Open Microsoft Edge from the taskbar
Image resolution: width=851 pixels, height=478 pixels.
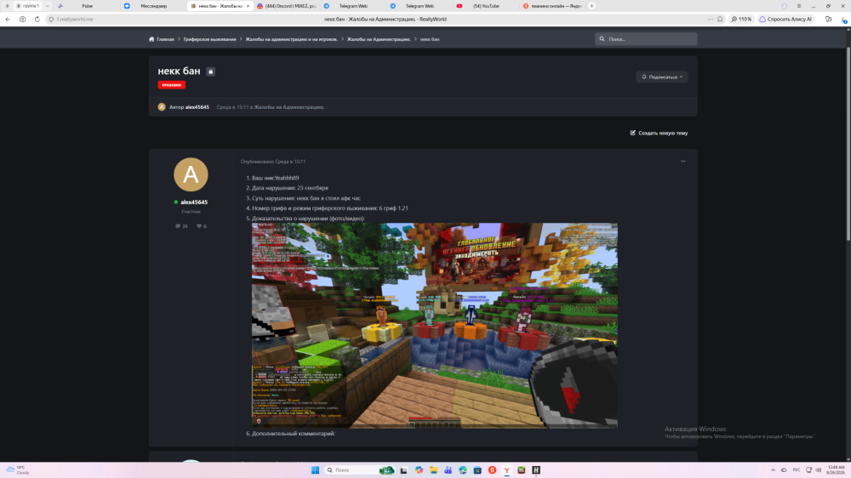[463, 470]
